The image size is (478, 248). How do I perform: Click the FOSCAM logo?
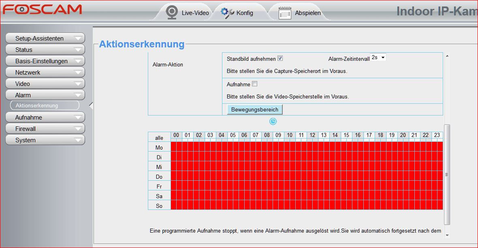(x=42, y=10)
